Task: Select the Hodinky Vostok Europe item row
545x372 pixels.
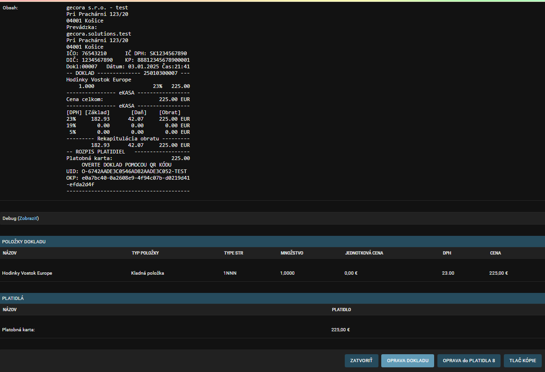Action: pyautogui.click(x=272, y=273)
